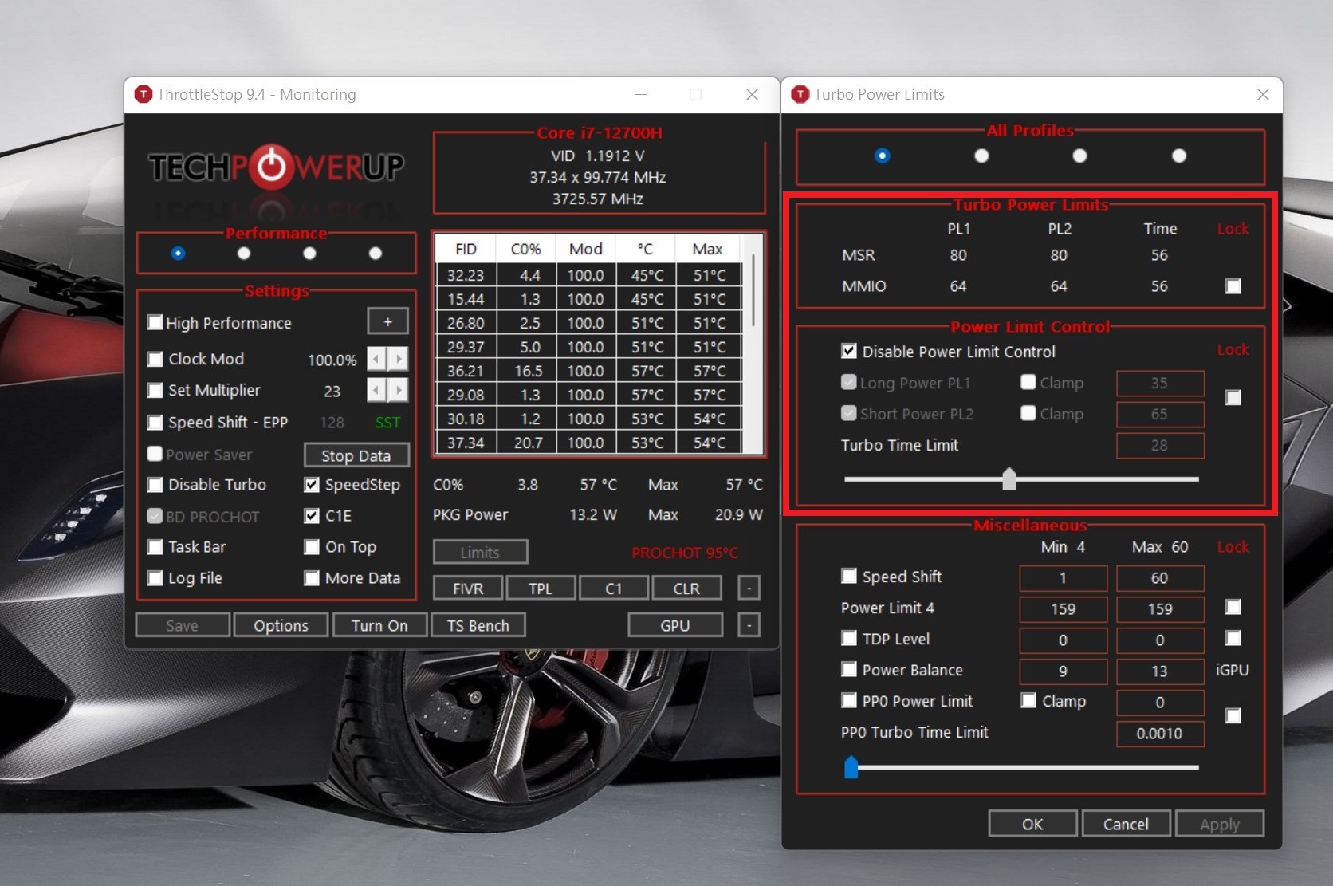Close the Turbo Power Limits window
The height and width of the screenshot is (886, 1333).
1263,94
